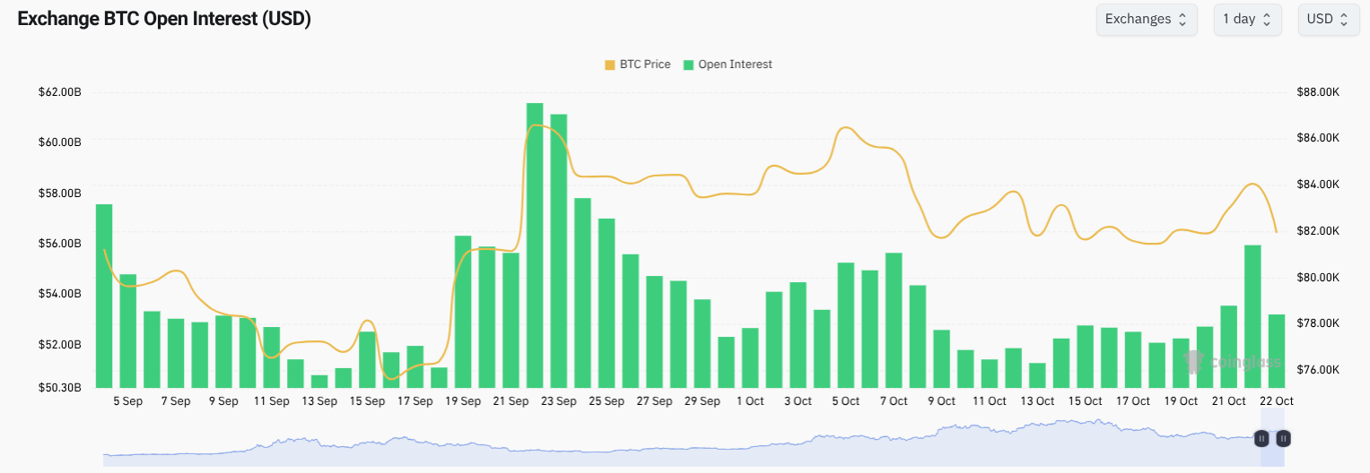Toggle the BTC Price legend series
Image resolution: width=1370 pixels, height=473 pixels.
(x=638, y=64)
